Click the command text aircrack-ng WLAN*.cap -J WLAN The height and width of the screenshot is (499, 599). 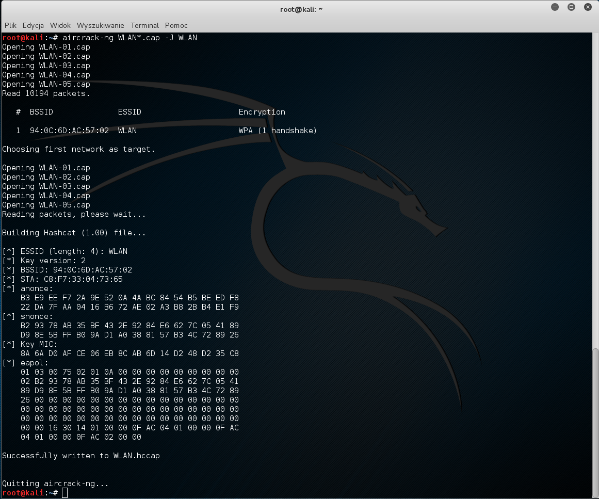point(129,38)
